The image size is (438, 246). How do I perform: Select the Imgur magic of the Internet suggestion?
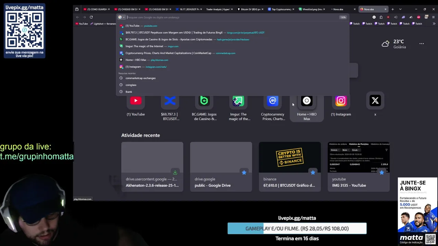point(233,46)
